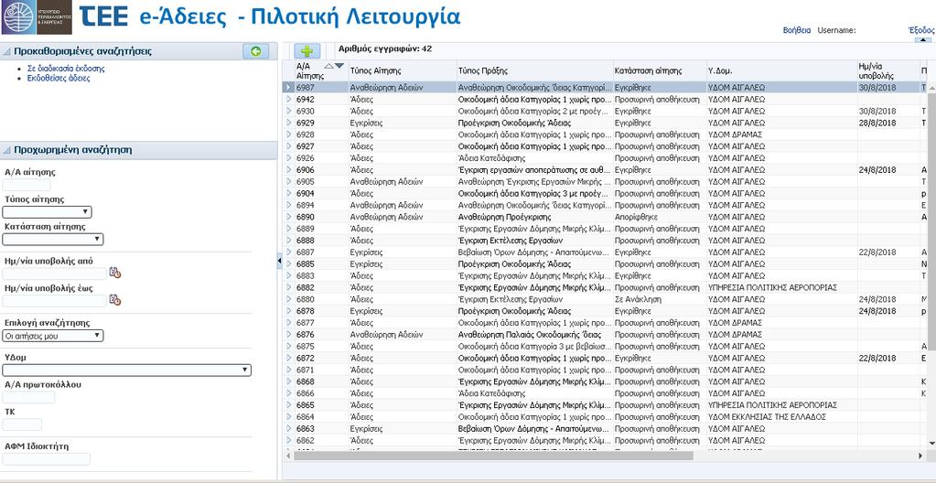Add a new application with green plus
Viewport: 936px width, 483px height.
(x=307, y=51)
